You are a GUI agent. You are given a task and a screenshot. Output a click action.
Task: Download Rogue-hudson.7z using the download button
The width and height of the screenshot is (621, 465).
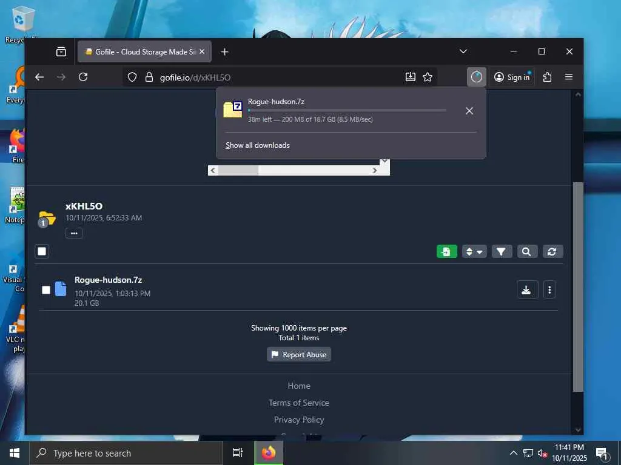(x=527, y=290)
